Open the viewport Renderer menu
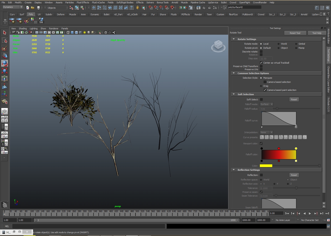 [54, 28]
